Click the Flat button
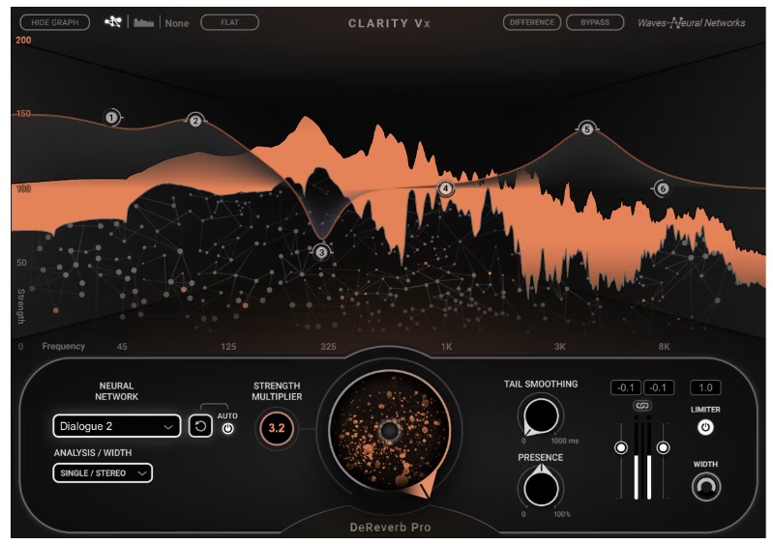The width and height of the screenshot is (773, 544). tap(229, 22)
